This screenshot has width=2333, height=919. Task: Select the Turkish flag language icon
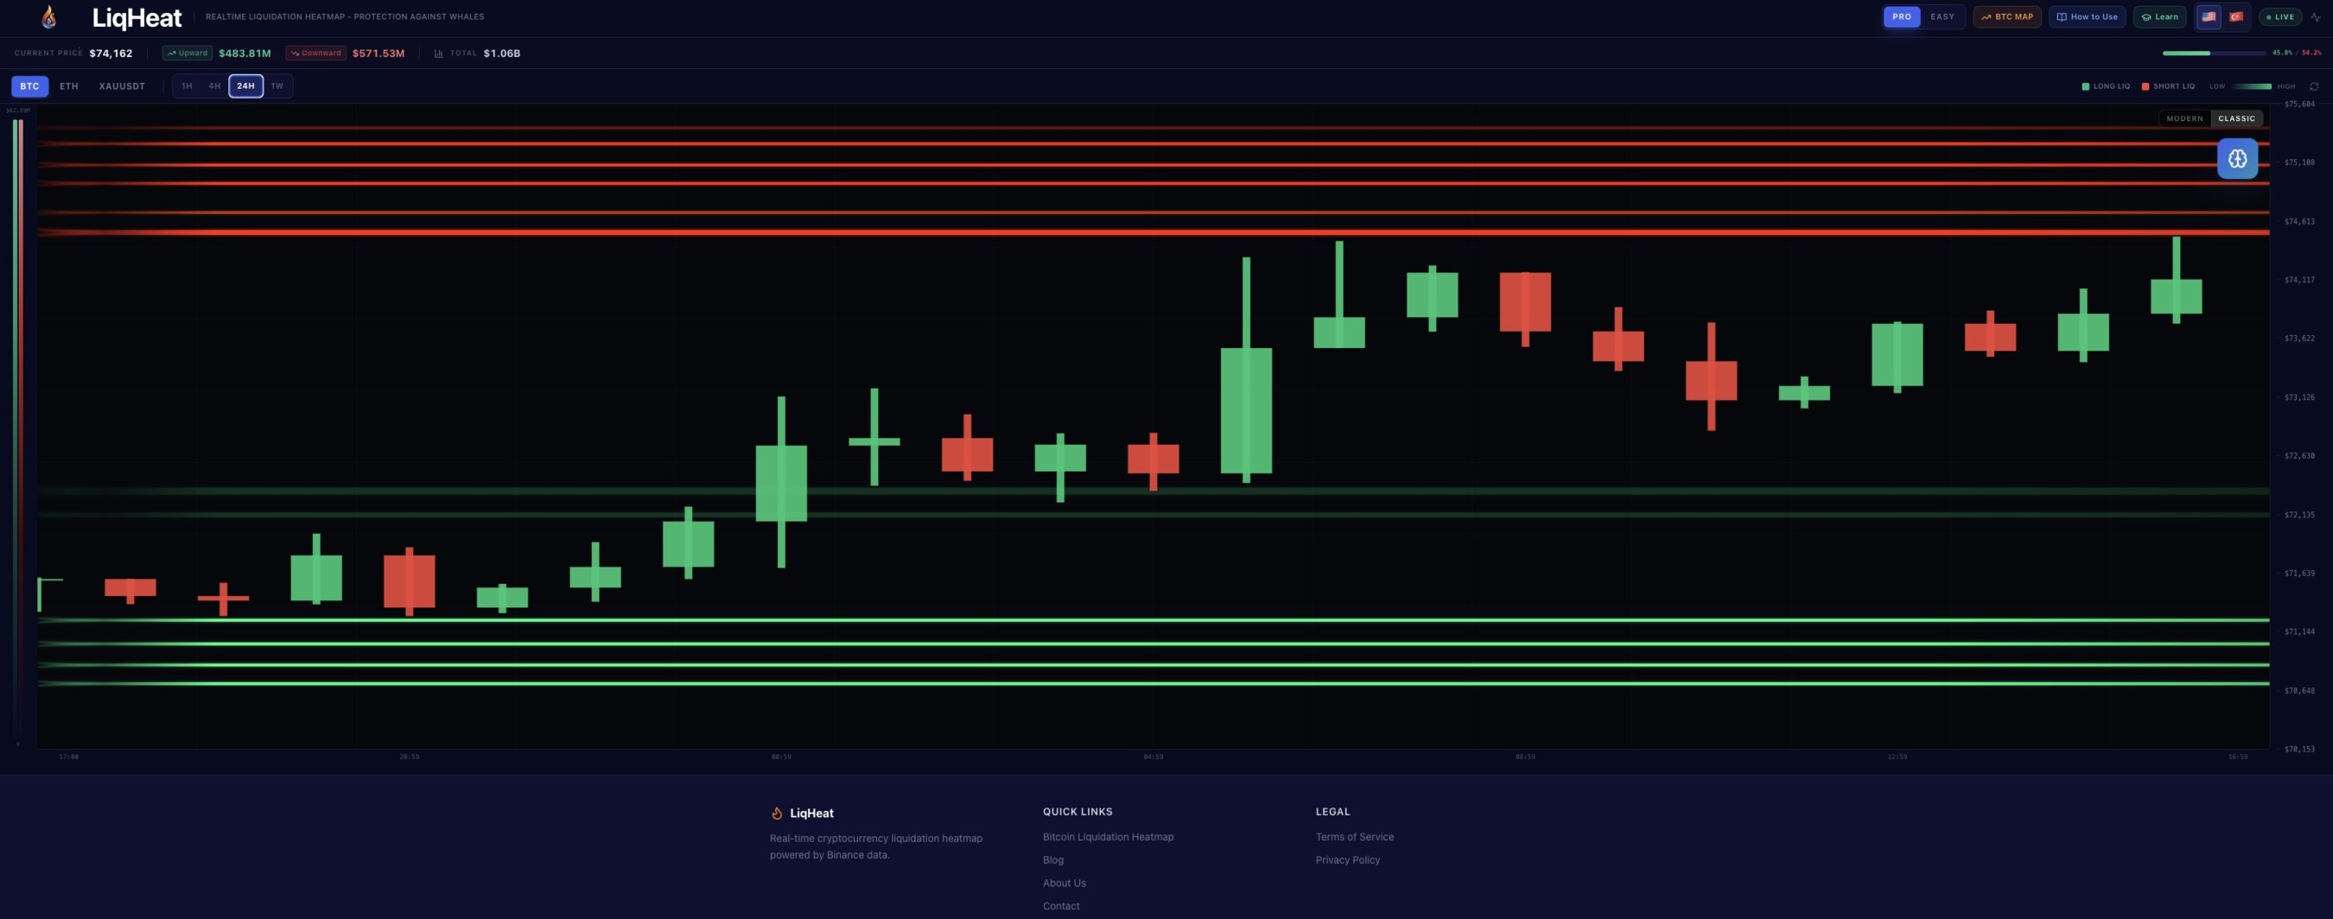2235,17
